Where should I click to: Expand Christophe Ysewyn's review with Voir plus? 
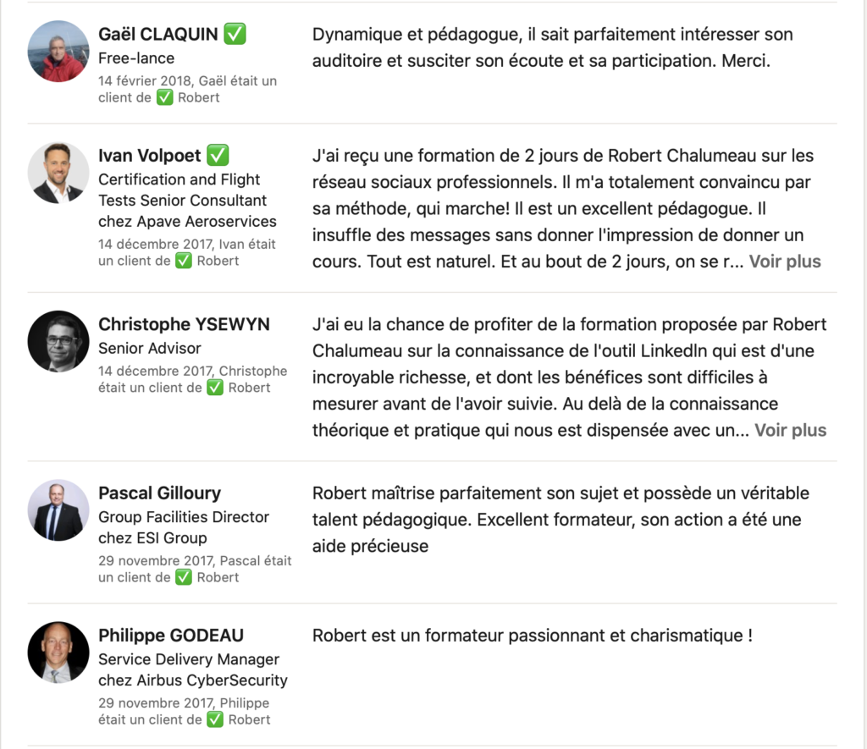[x=790, y=430]
